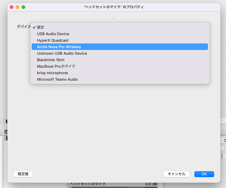Pick Arctis Nova Pro Wireless option
This screenshot has height=188, width=226.
(x=120, y=47)
